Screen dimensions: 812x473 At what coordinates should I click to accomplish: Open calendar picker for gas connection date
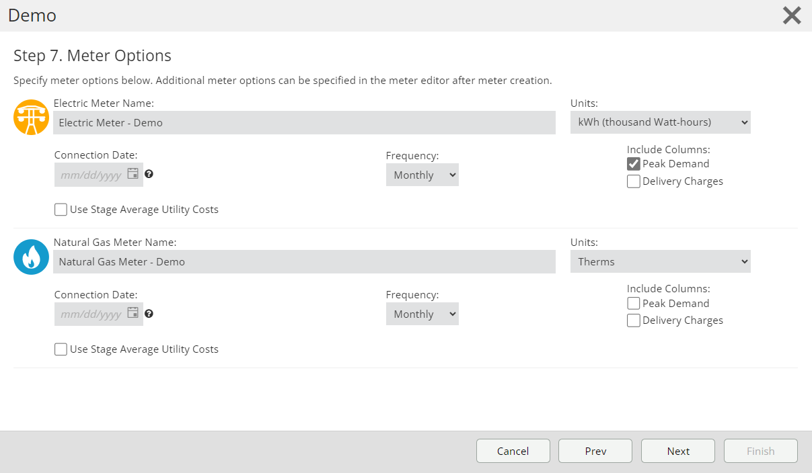click(x=133, y=313)
